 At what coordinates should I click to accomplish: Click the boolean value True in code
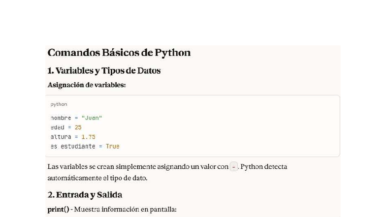112,146
